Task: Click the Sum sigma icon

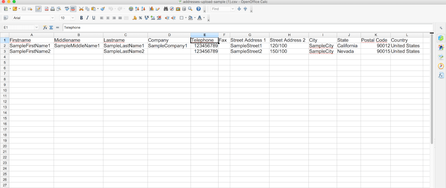Action: click(x=51, y=27)
